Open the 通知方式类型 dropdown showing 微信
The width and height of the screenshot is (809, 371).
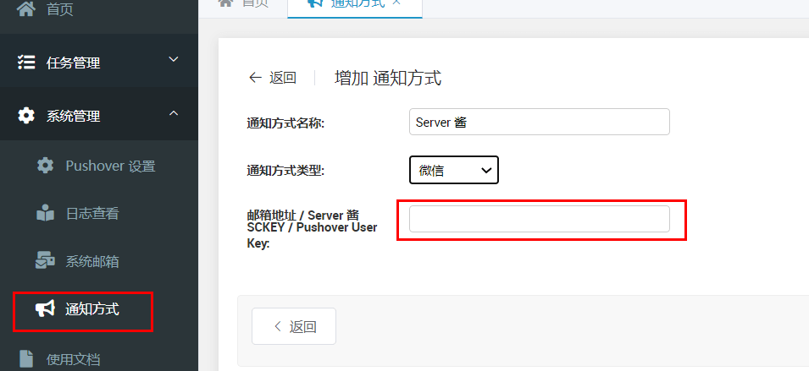click(454, 170)
